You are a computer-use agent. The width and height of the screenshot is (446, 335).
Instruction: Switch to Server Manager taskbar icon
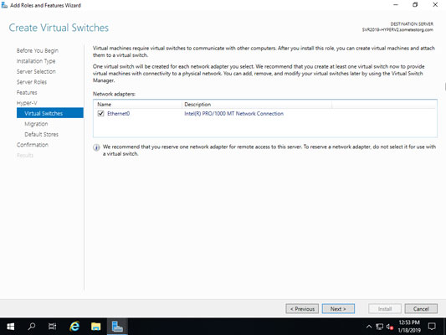click(117, 327)
